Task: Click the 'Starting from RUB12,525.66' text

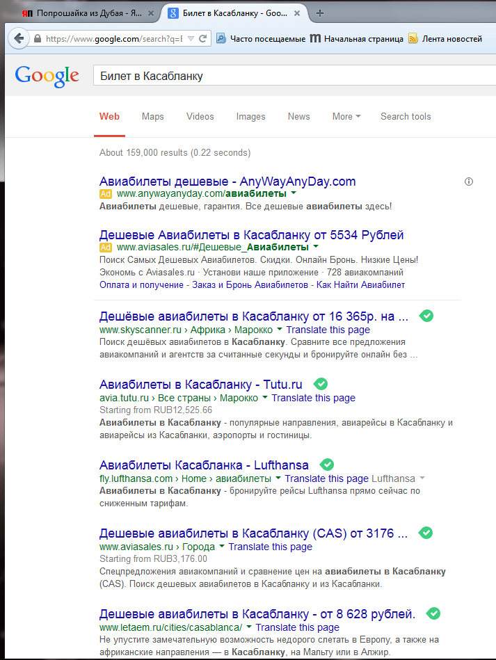Action: click(x=156, y=410)
